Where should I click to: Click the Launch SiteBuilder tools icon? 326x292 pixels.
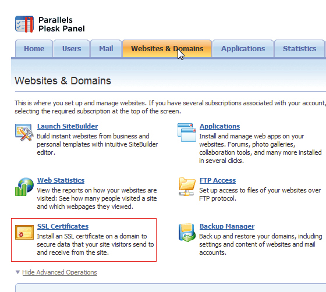click(x=24, y=132)
